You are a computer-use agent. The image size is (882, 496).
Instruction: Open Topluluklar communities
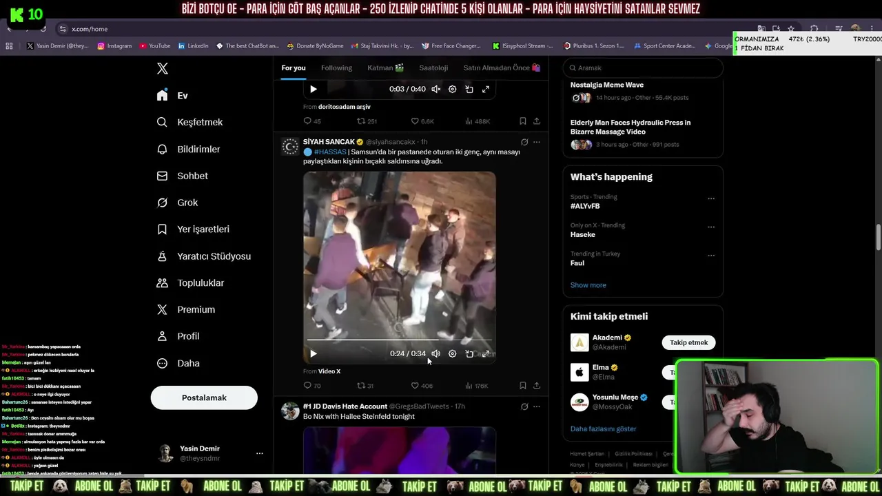[x=190, y=282]
